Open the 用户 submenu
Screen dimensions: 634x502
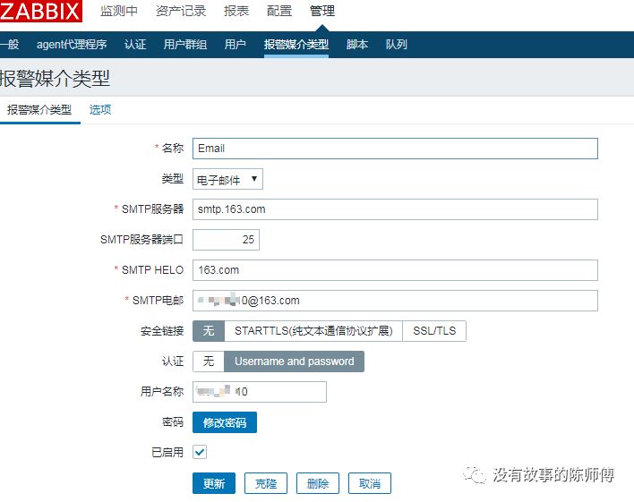click(x=235, y=44)
